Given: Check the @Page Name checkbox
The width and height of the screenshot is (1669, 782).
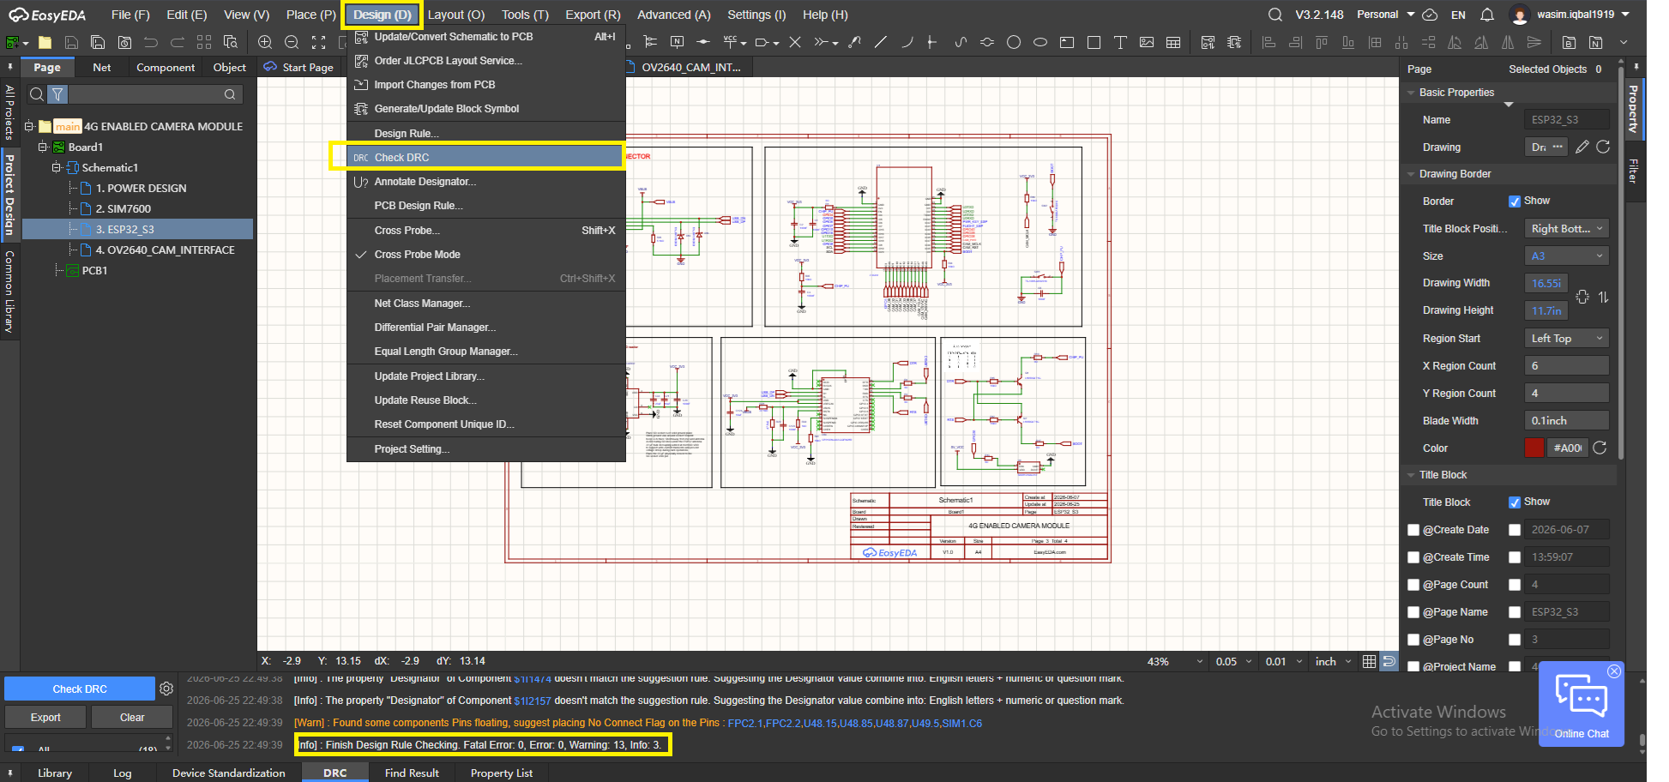Looking at the screenshot, I should tap(1413, 612).
